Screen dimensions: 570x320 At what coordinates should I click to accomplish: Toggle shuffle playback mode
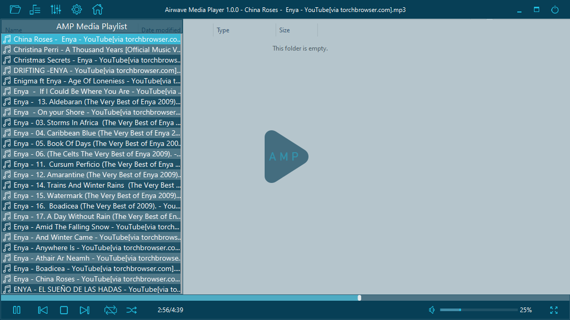coord(132,310)
